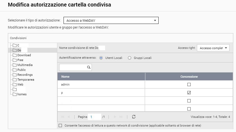Image resolution: width=236 pixels, height=132 pixels.
Task: Open the homes shared folder
Action: coord(22,94)
